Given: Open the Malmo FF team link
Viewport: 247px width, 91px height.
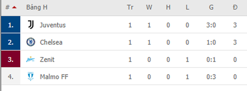Looking at the screenshot, I should (54, 77).
